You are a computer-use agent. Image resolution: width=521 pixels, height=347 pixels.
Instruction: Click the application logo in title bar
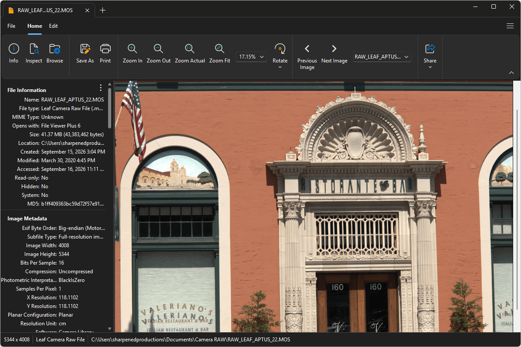[x=11, y=10]
